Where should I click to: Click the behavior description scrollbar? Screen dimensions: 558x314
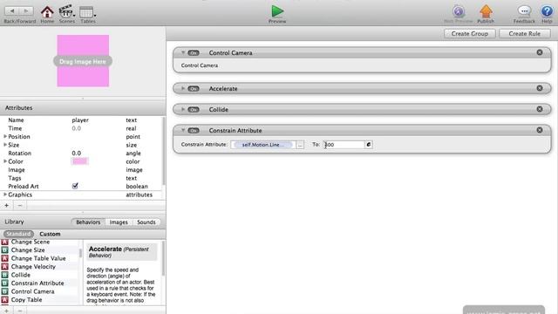163,258
